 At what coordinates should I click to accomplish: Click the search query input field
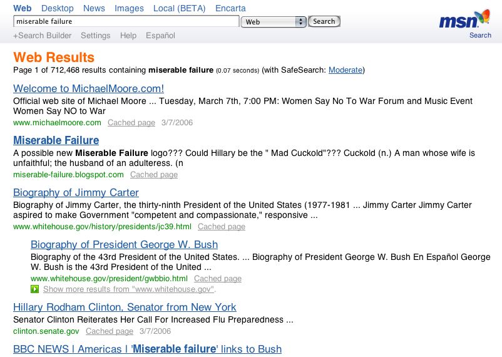pyautogui.click(x=126, y=21)
